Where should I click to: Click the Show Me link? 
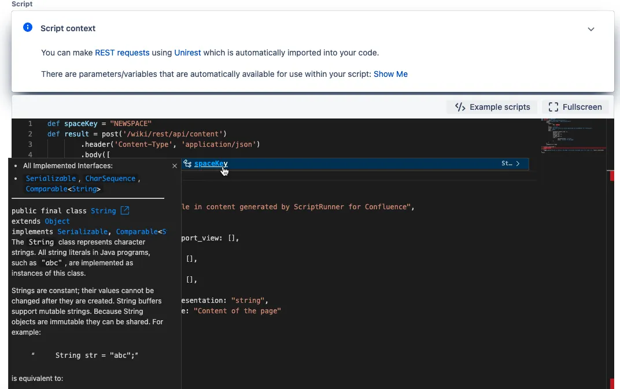coord(390,74)
